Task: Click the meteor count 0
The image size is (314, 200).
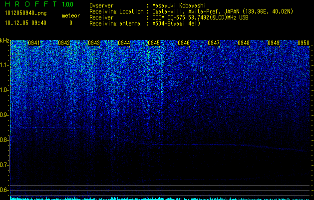Action: (71, 23)
